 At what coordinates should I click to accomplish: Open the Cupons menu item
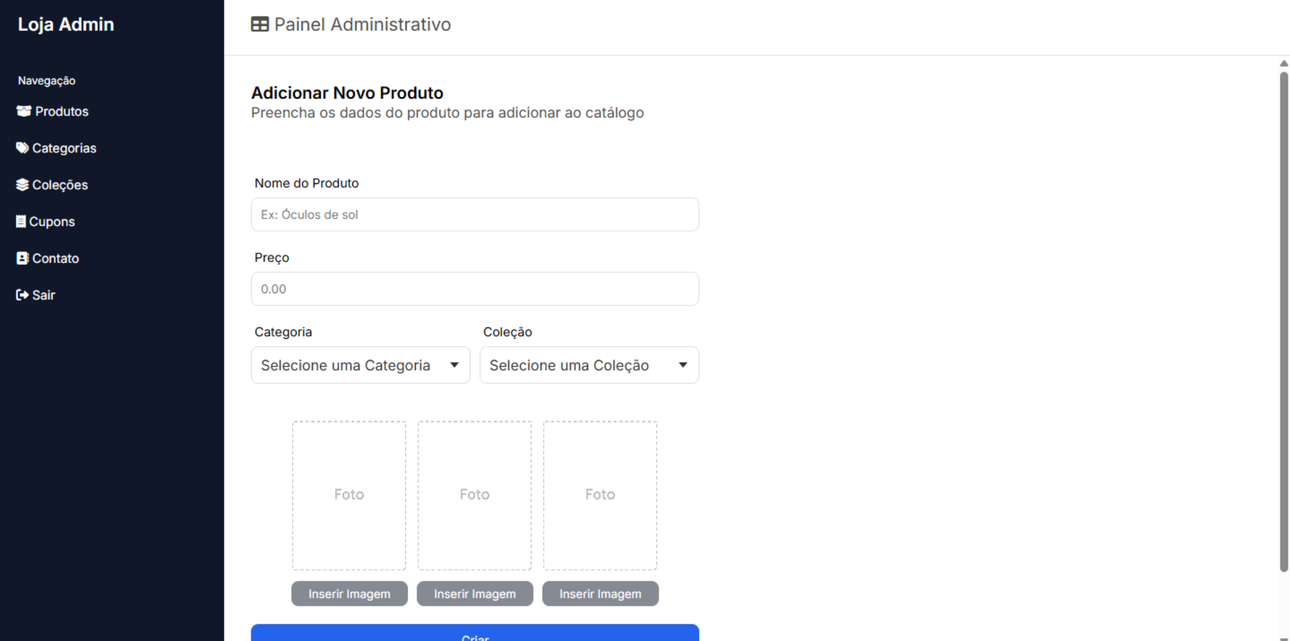point(52,222)
